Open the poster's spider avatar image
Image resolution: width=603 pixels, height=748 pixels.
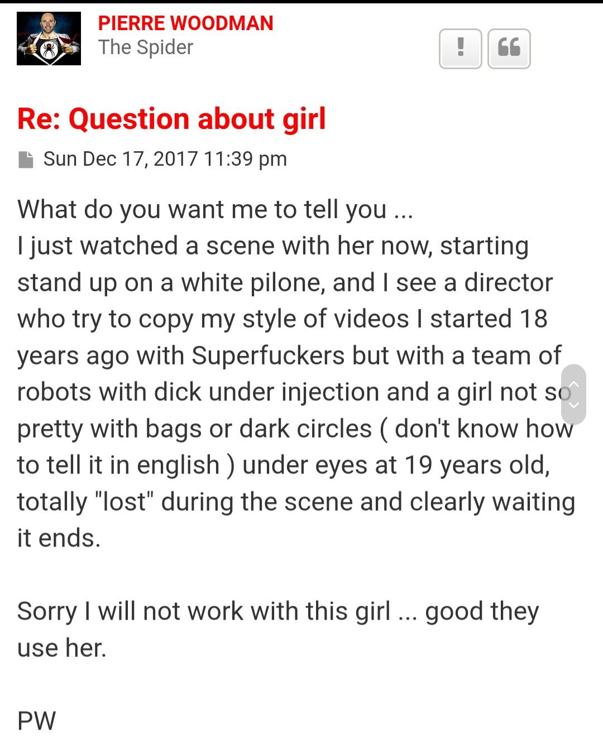click(x=49, y=38)
